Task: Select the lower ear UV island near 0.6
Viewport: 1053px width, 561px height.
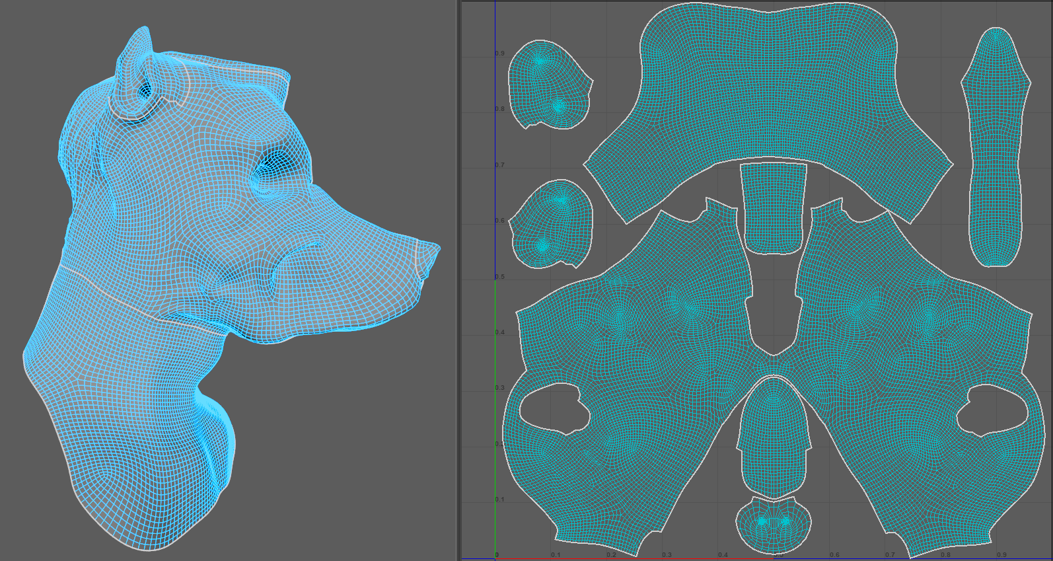Action: 552,223
